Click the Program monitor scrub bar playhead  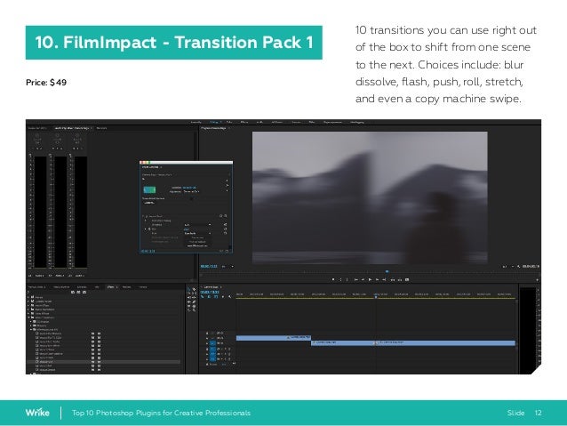tap(387, 271)
